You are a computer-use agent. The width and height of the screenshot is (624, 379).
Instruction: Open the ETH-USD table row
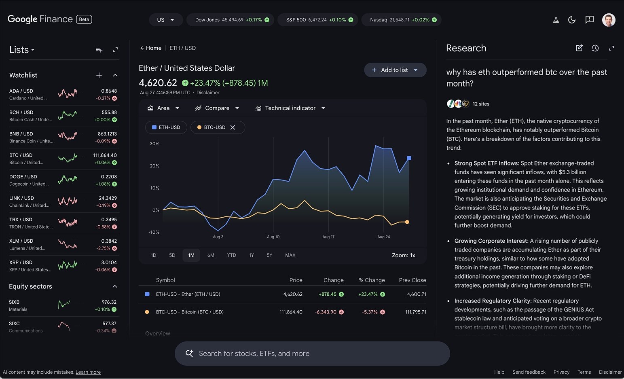pos(283,294)
